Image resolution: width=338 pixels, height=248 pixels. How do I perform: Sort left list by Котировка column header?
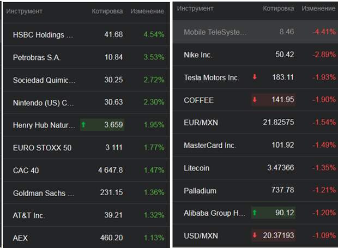click(x=107, y=11)
